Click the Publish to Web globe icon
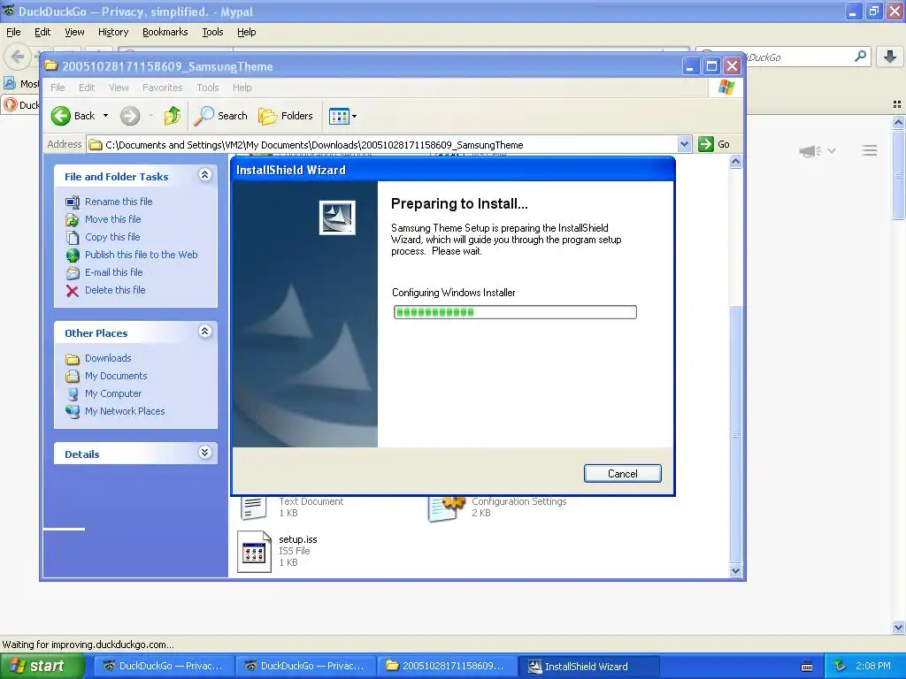This screenshot has height=679, width=906. tap(73, 256)
